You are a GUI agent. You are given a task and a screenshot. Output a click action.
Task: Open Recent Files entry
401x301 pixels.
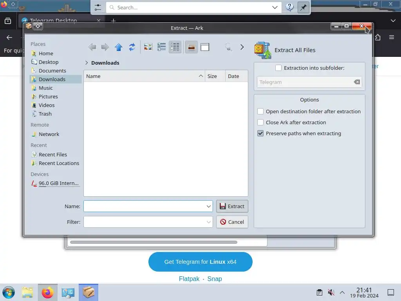click(x=56, y=154)
